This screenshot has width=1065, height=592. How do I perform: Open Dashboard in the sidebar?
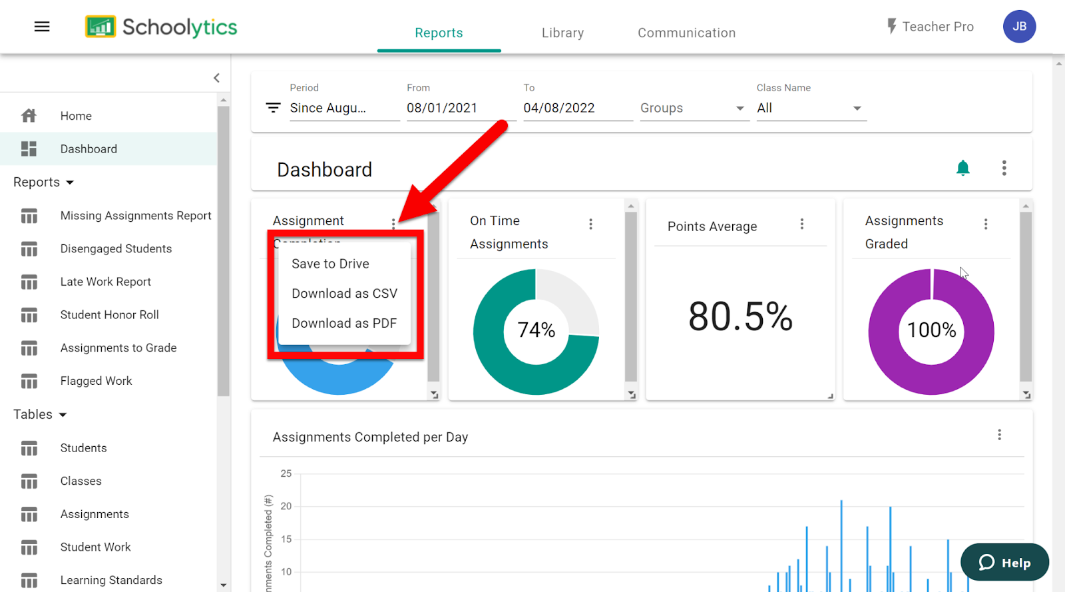point(108,148)
